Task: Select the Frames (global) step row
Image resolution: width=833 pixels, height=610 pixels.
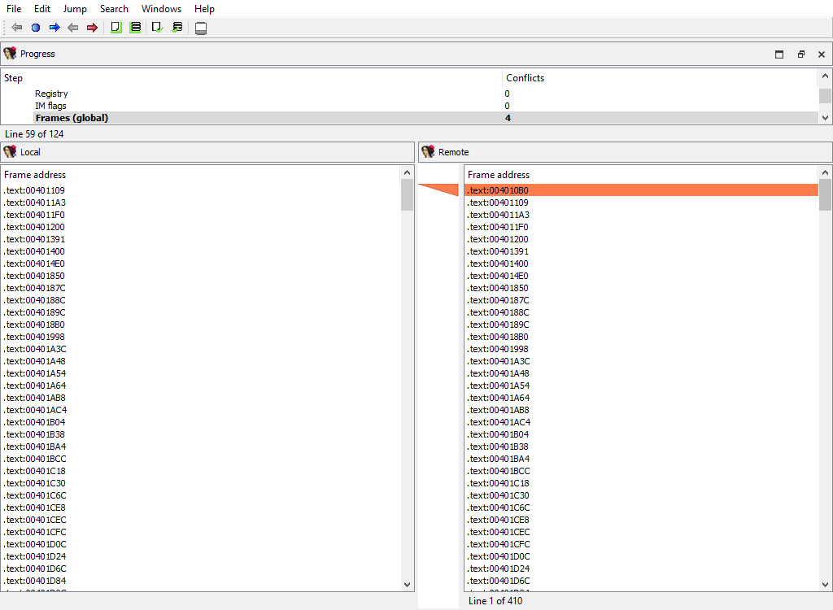Action: click(72, 118)
